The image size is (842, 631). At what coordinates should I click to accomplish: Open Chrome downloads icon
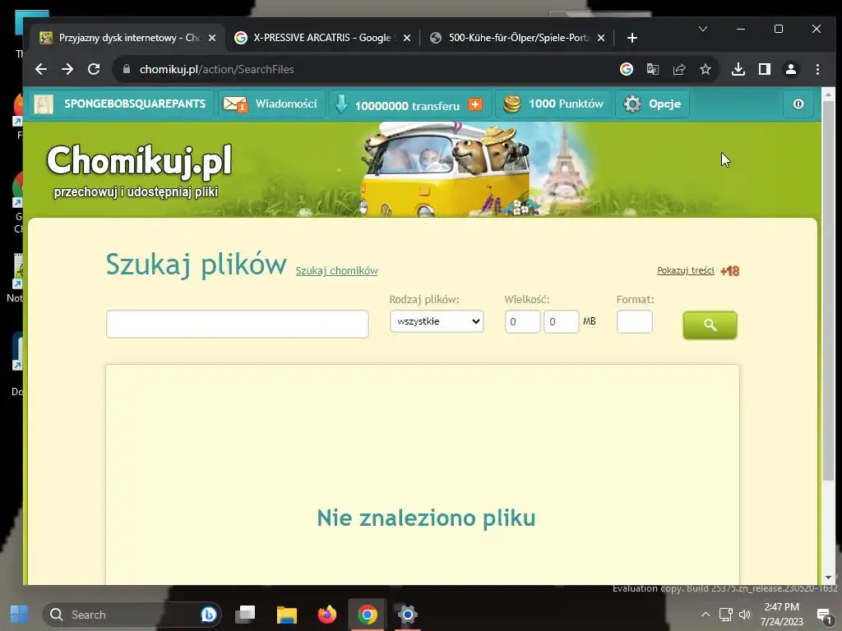point(738,69)
